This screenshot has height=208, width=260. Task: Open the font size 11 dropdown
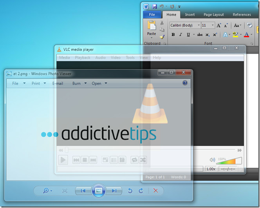pos(208,25)
